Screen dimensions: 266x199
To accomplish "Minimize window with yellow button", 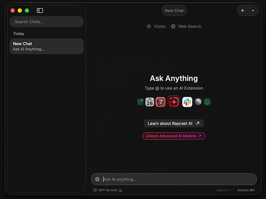I will pyautogui.click(x=20, y=11).
